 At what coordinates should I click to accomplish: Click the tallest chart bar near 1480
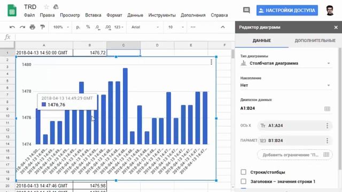coord(125,106)
